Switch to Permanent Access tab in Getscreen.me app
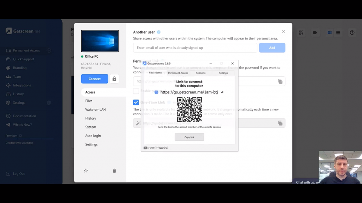This screenshot has height=203, width=362. 178,73
